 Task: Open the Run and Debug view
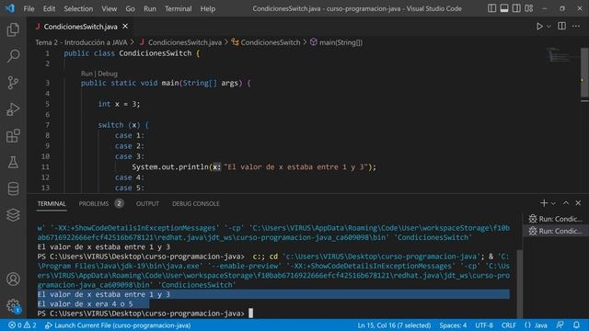point(13,109)
